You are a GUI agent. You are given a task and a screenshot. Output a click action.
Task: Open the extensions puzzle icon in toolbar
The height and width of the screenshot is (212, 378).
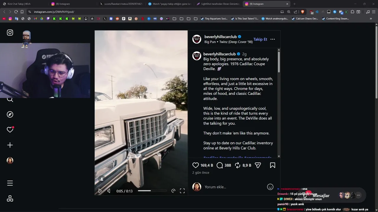tap(352, 12)
